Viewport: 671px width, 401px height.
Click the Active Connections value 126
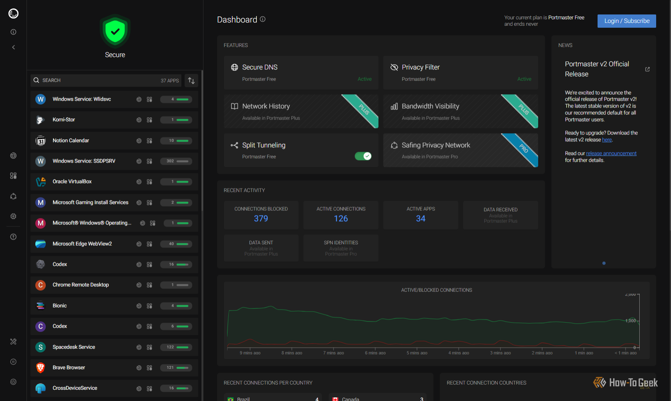(x=341, y=219)
